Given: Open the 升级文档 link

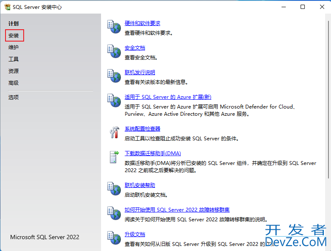Looking at the screenshot, I should 135,234.
